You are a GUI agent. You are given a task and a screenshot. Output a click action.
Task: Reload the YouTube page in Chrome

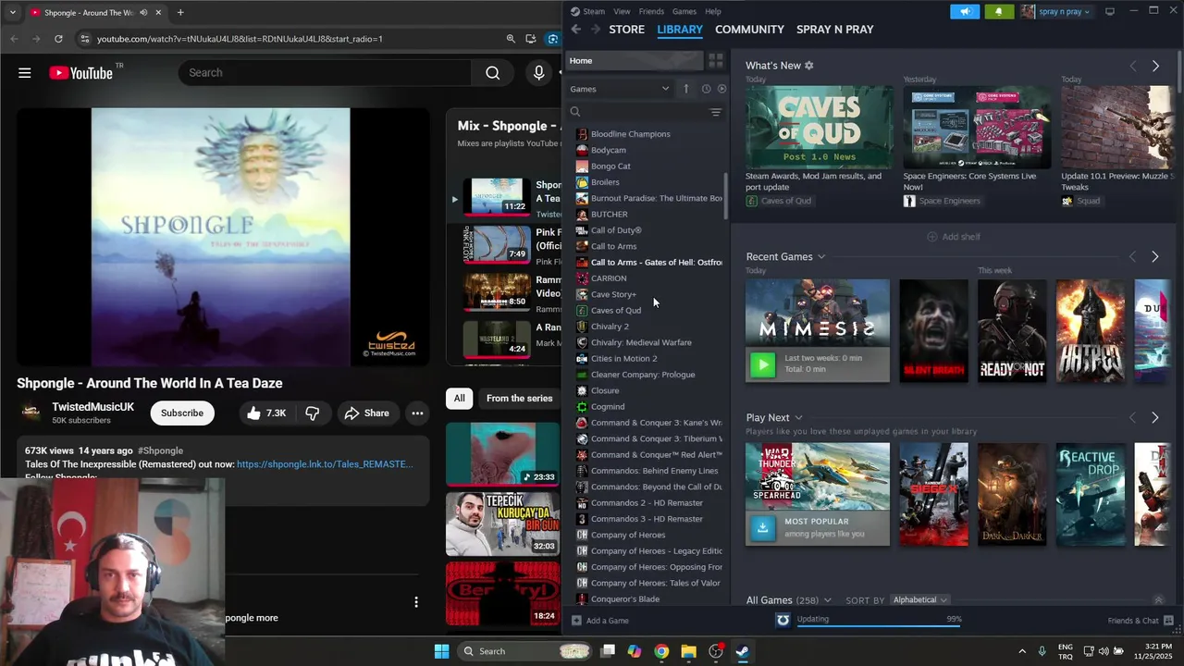[58, 39]
